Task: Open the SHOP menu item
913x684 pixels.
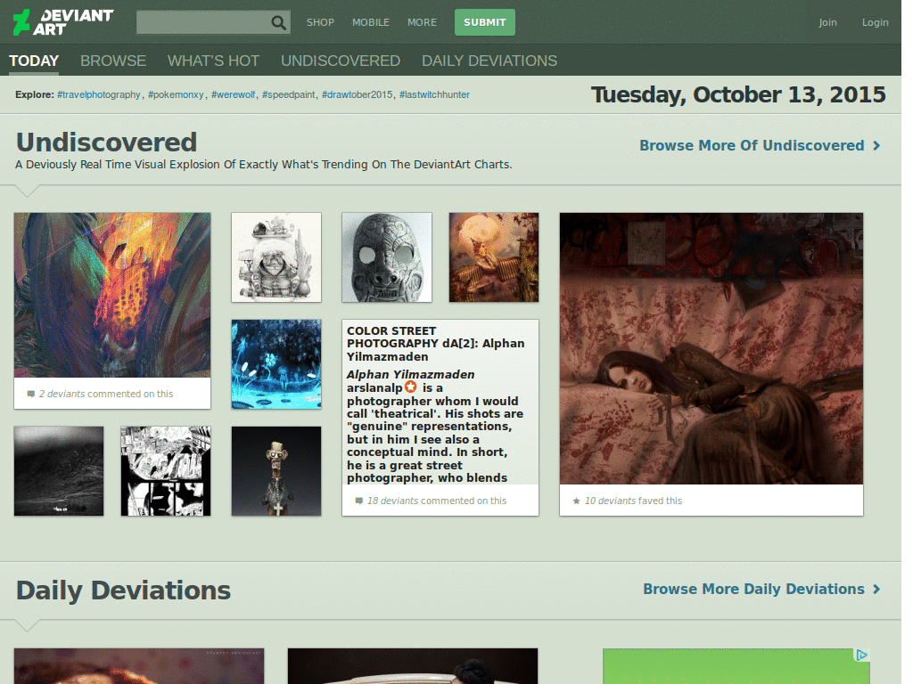Action: pos(320,22)
